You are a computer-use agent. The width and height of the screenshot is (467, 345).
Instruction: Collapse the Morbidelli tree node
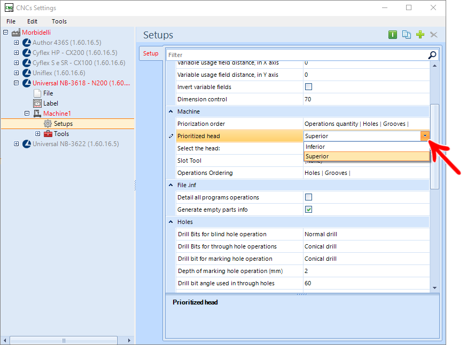pyautogui.click(x=6, y=32)
